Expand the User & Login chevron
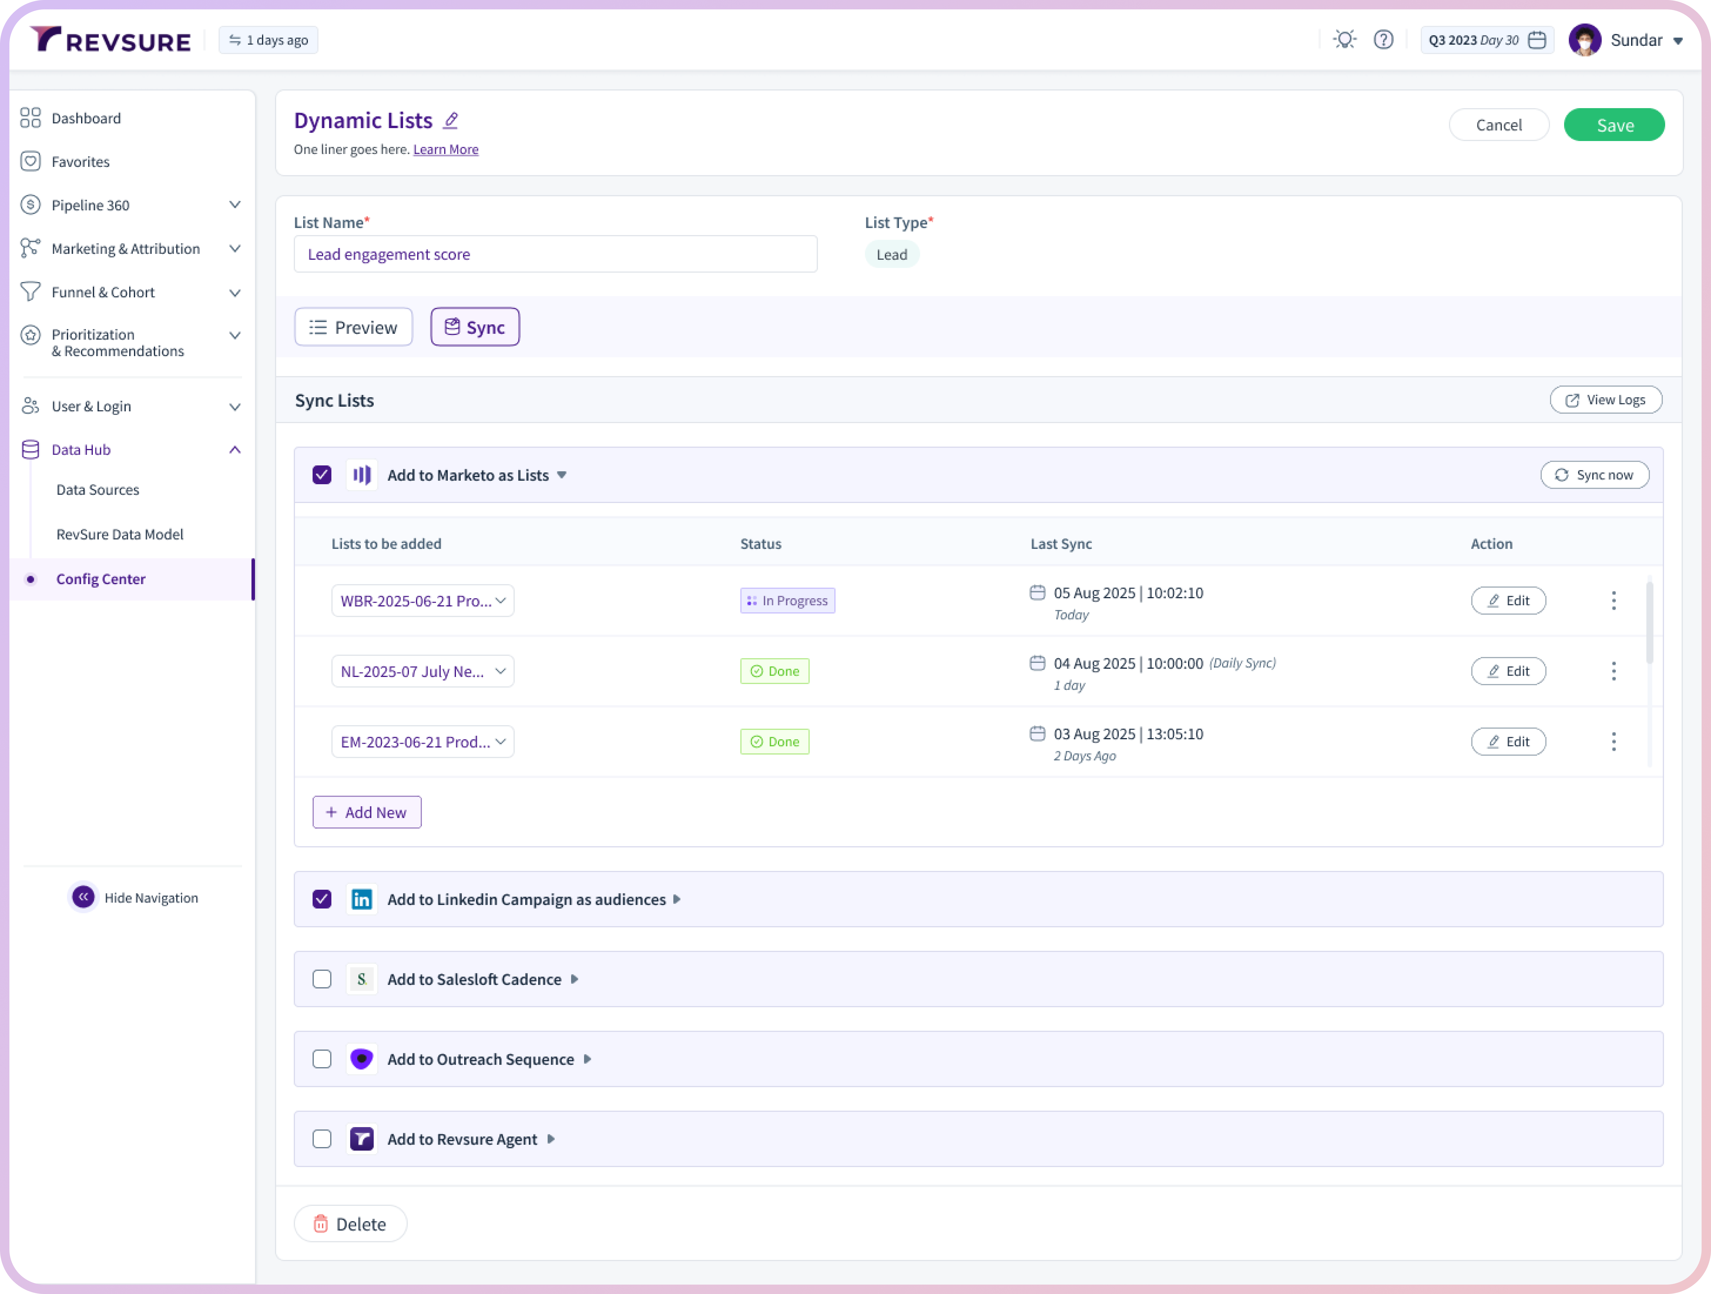The height and width of the screenshot is (1294, 1711). pos(235,407)
